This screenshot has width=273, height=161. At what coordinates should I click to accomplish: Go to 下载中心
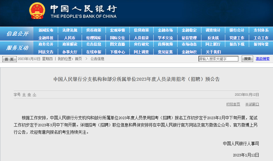click(118, 52)
